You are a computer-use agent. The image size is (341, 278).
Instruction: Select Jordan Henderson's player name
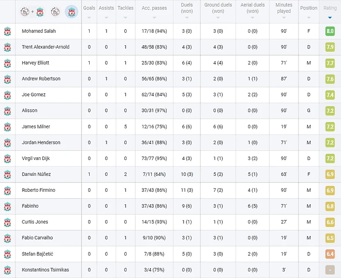point(41,142)
